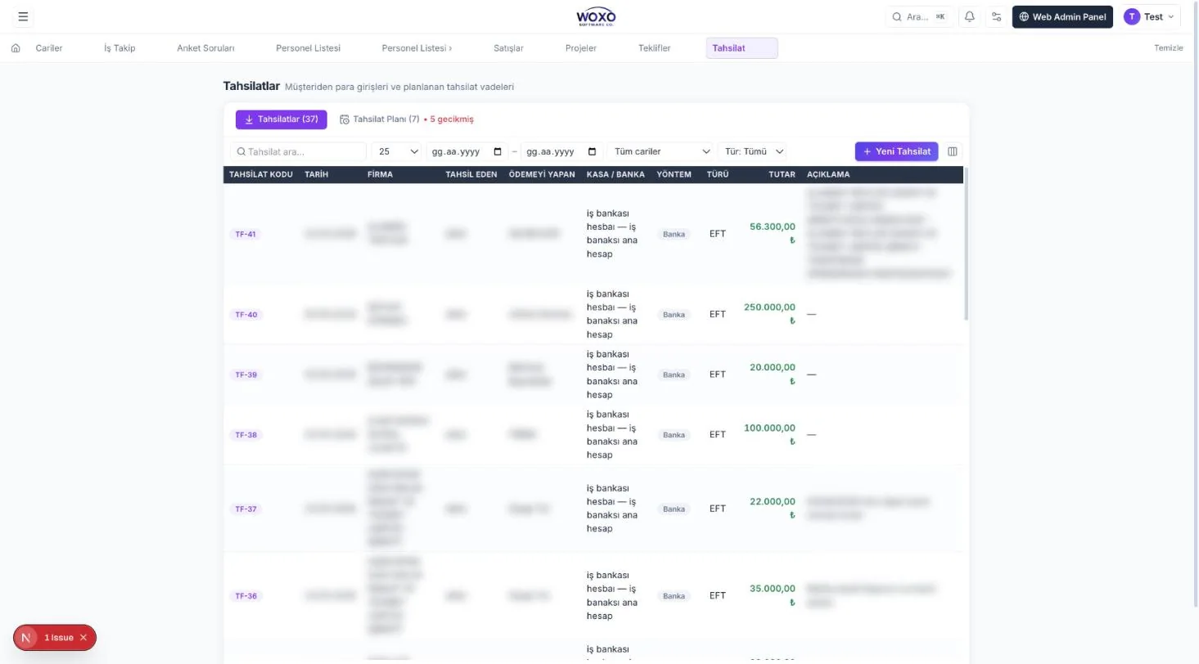The height and width of the screenshot is (664, 1199).
Task: Click the notification bell icon
Action: pyautogui.click(x=970, y=16)
